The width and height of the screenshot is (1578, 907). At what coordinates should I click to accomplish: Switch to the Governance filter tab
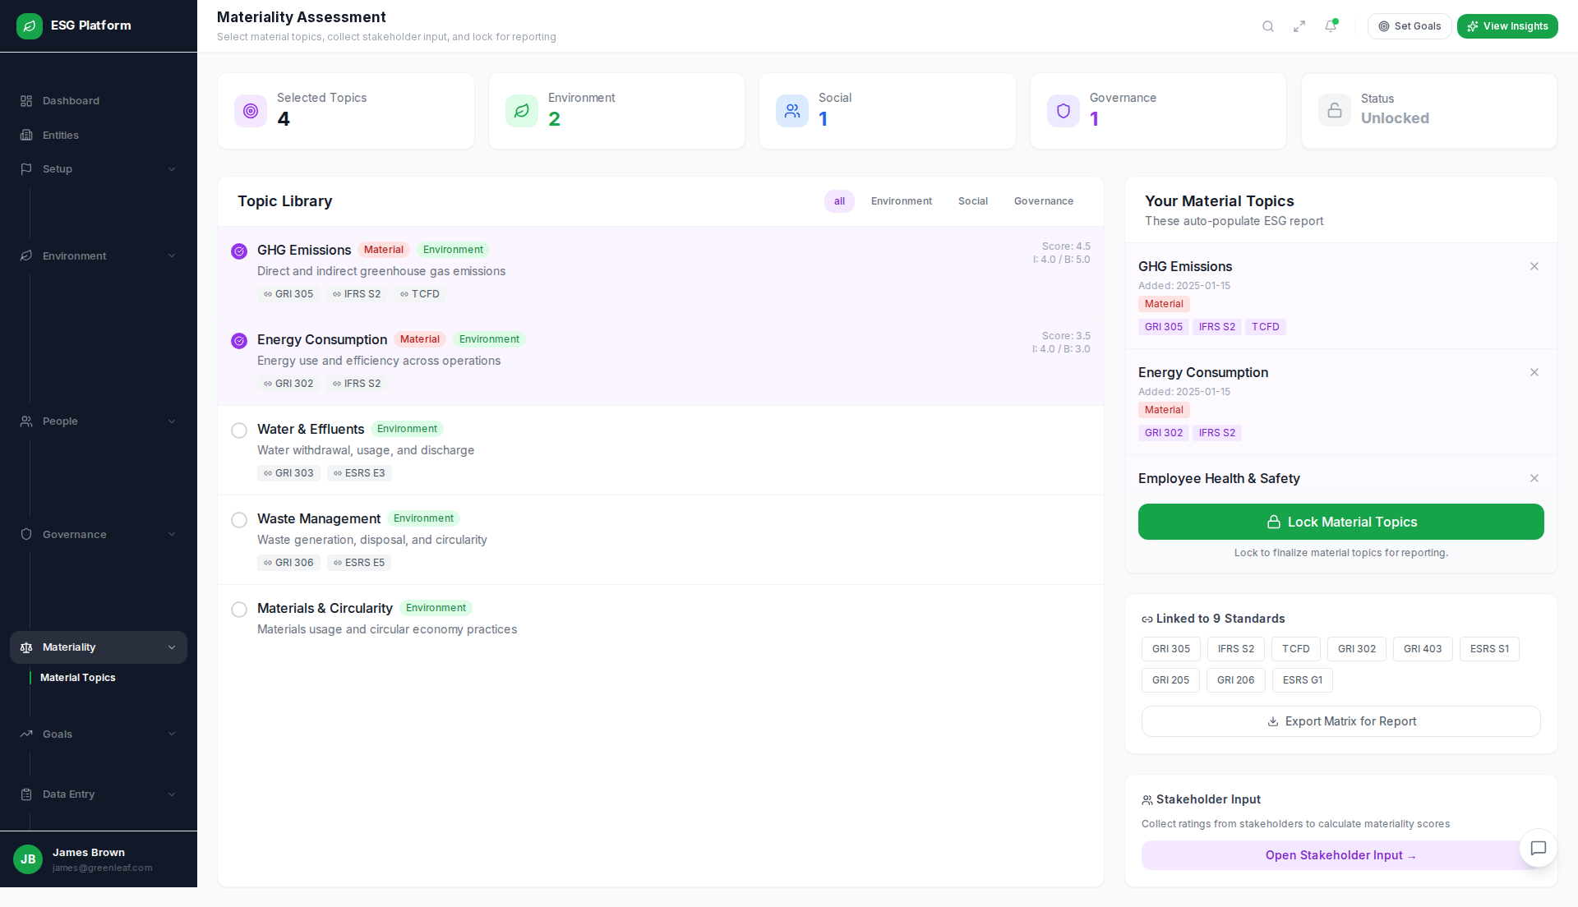pos(1043,201)
